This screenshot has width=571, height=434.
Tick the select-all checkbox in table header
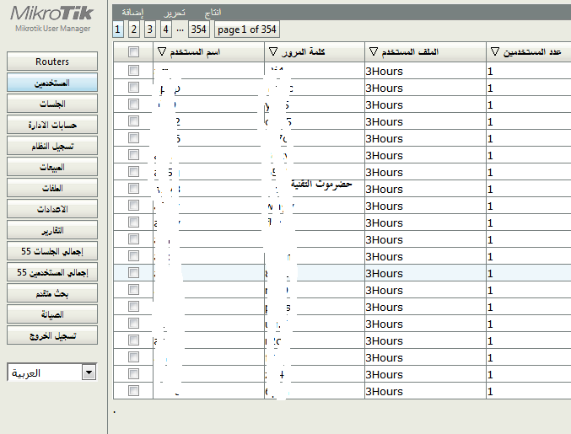[x=133, y=52]
